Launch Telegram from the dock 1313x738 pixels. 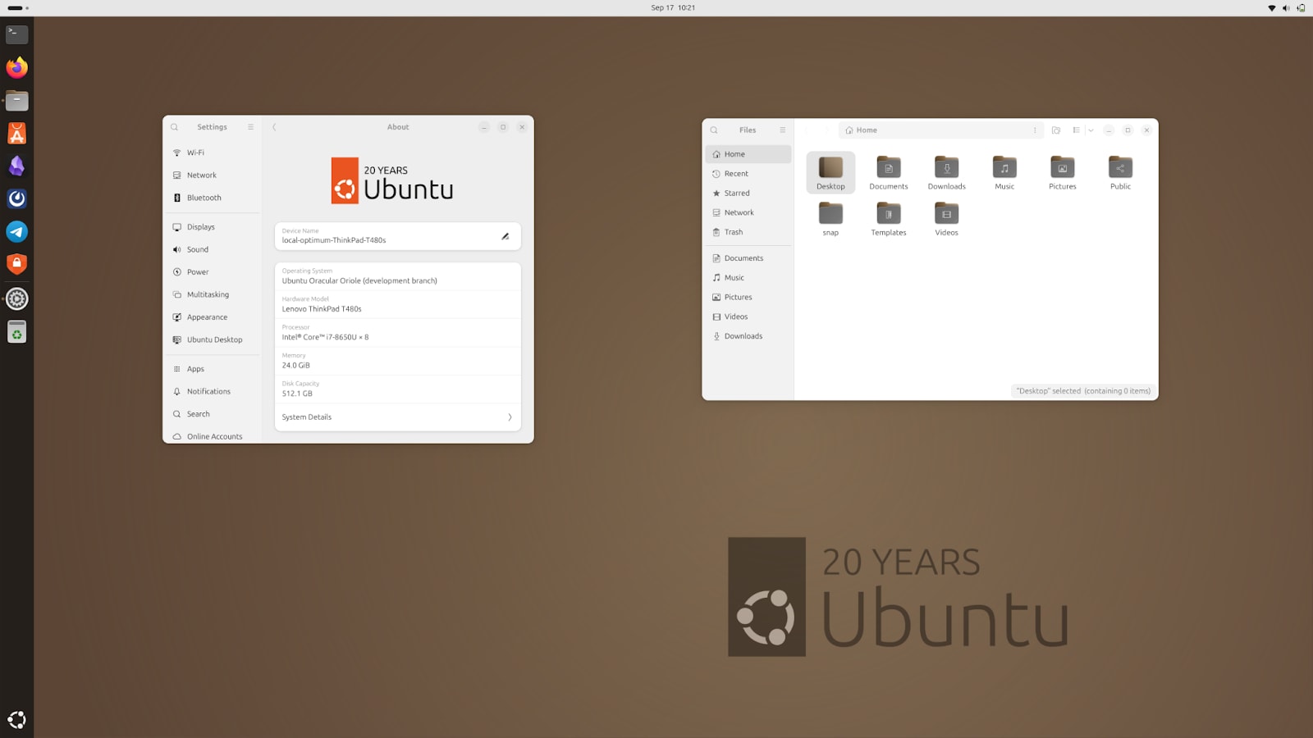pyautogui.click(x=16, y=231)
